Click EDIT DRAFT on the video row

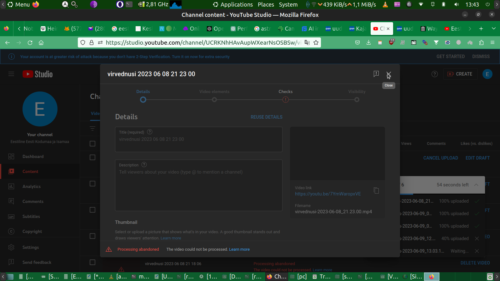[x=477, y=158]
